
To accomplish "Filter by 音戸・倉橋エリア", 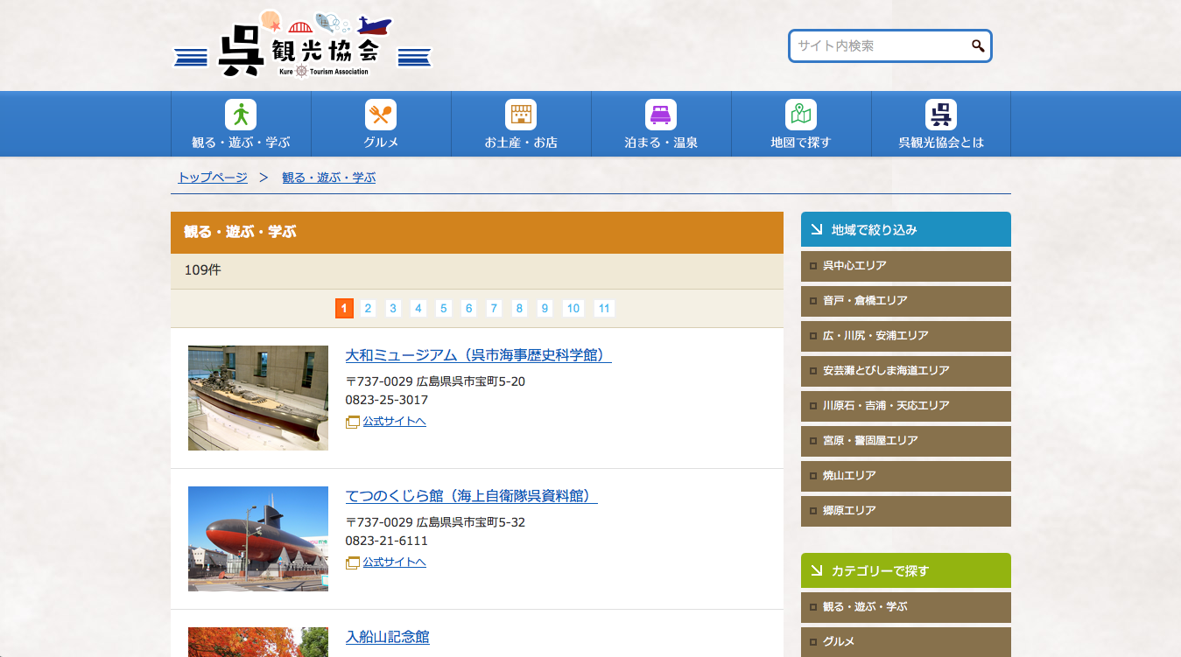I will click(x=906, y=301).
